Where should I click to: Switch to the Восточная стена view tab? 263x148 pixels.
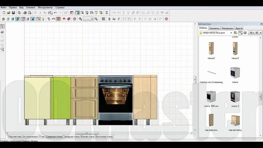coord(104,136)
